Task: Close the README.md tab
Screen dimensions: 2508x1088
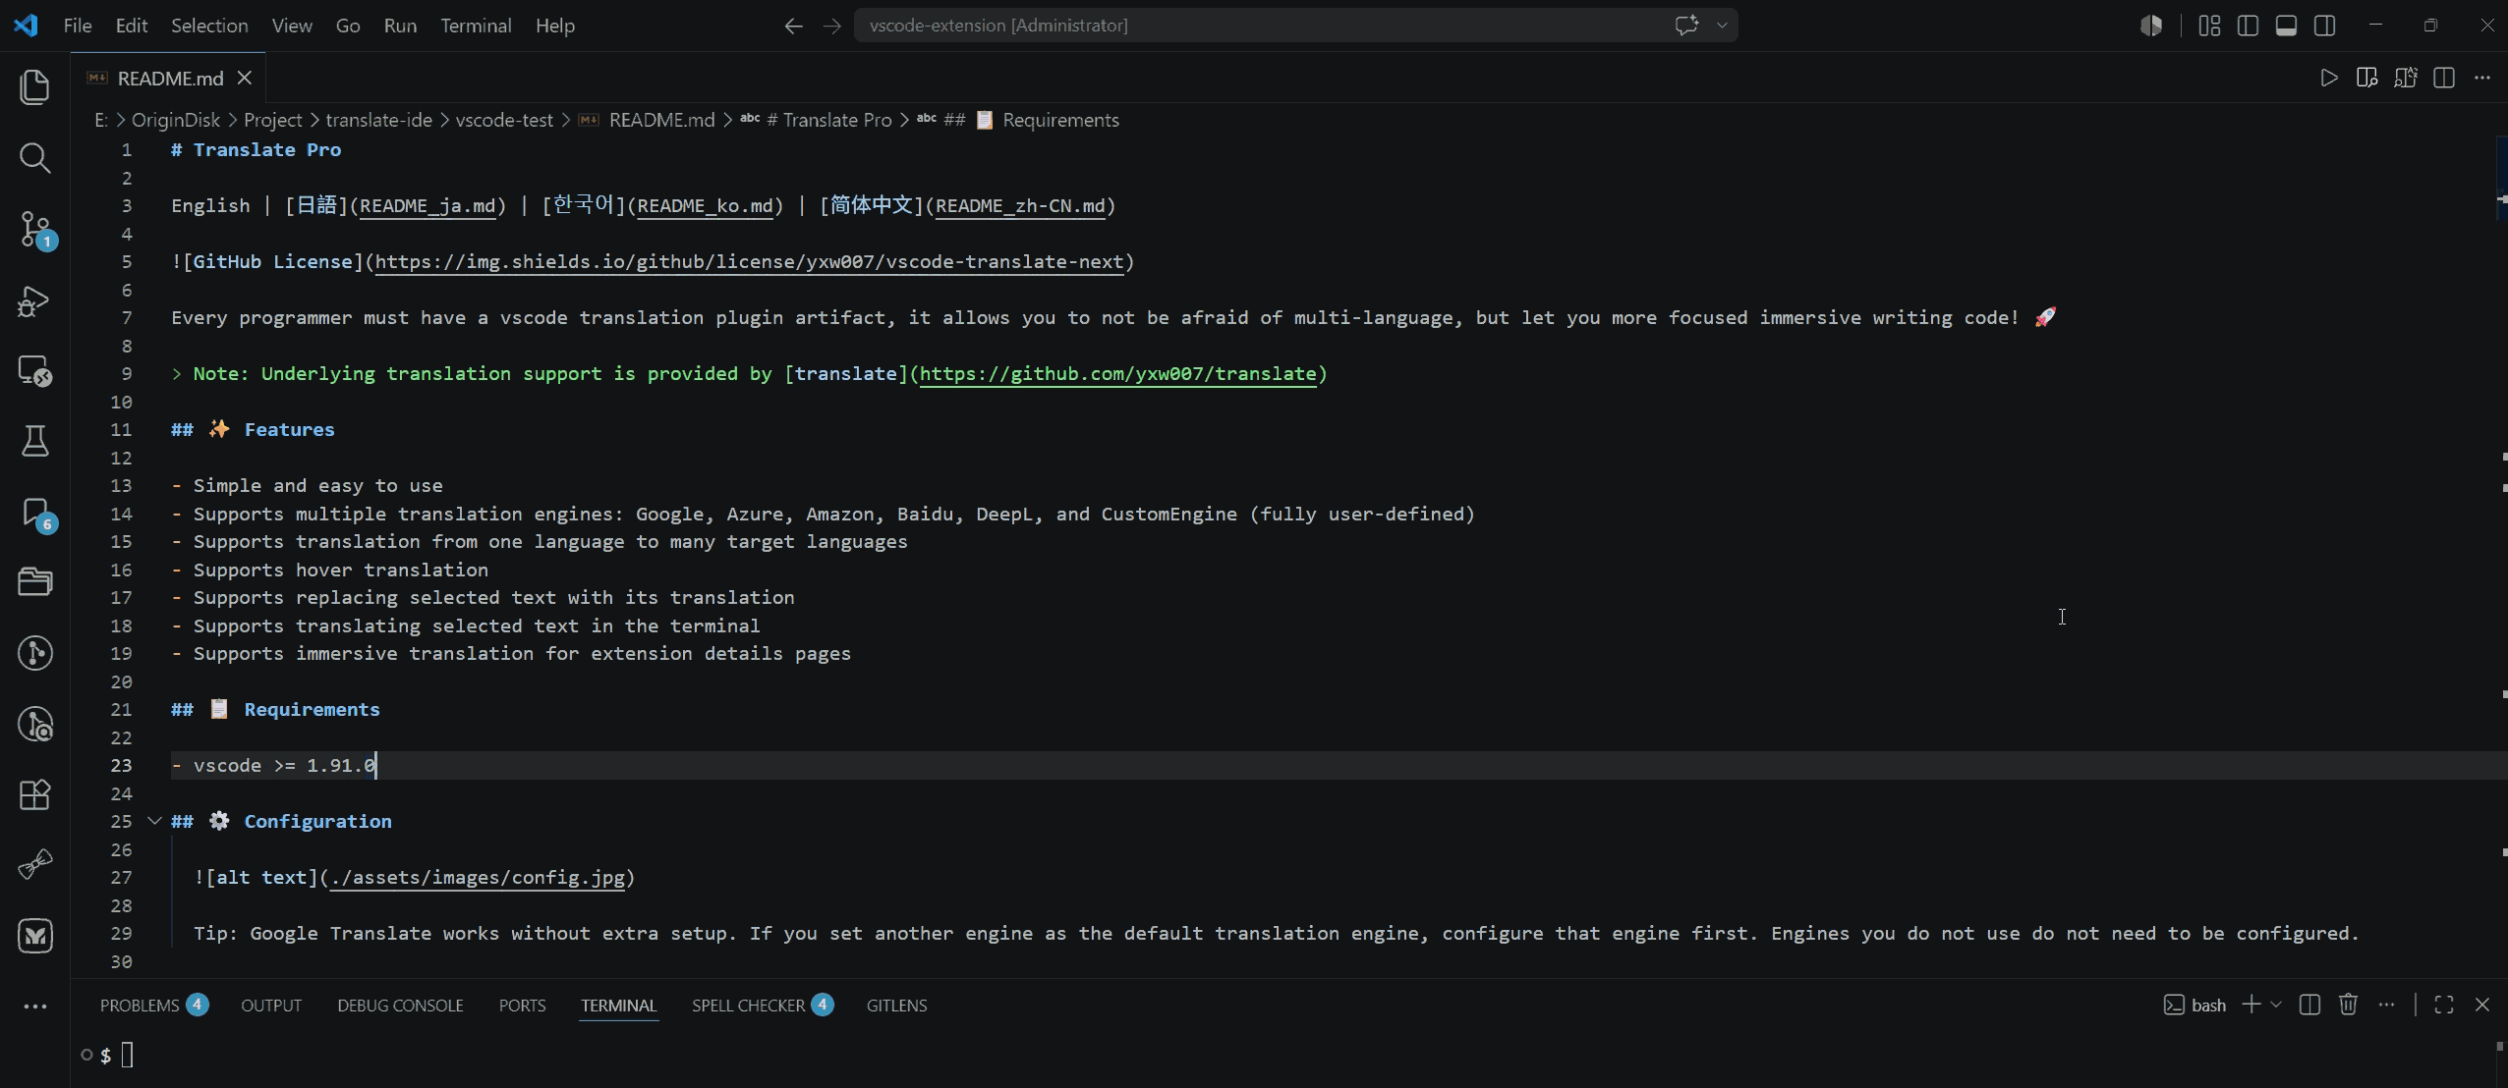Action: click(245, 78)
